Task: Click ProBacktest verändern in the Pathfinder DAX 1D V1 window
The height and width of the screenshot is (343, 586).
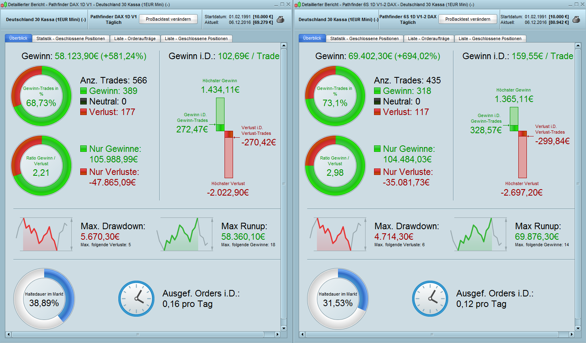Action: pos(168,19)
